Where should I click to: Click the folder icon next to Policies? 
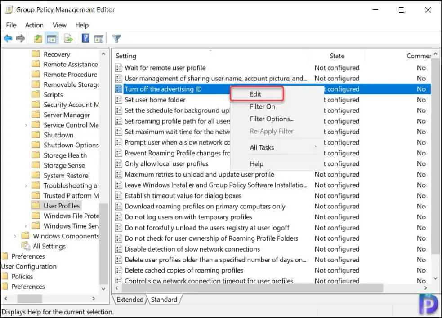tap(5, 276)
